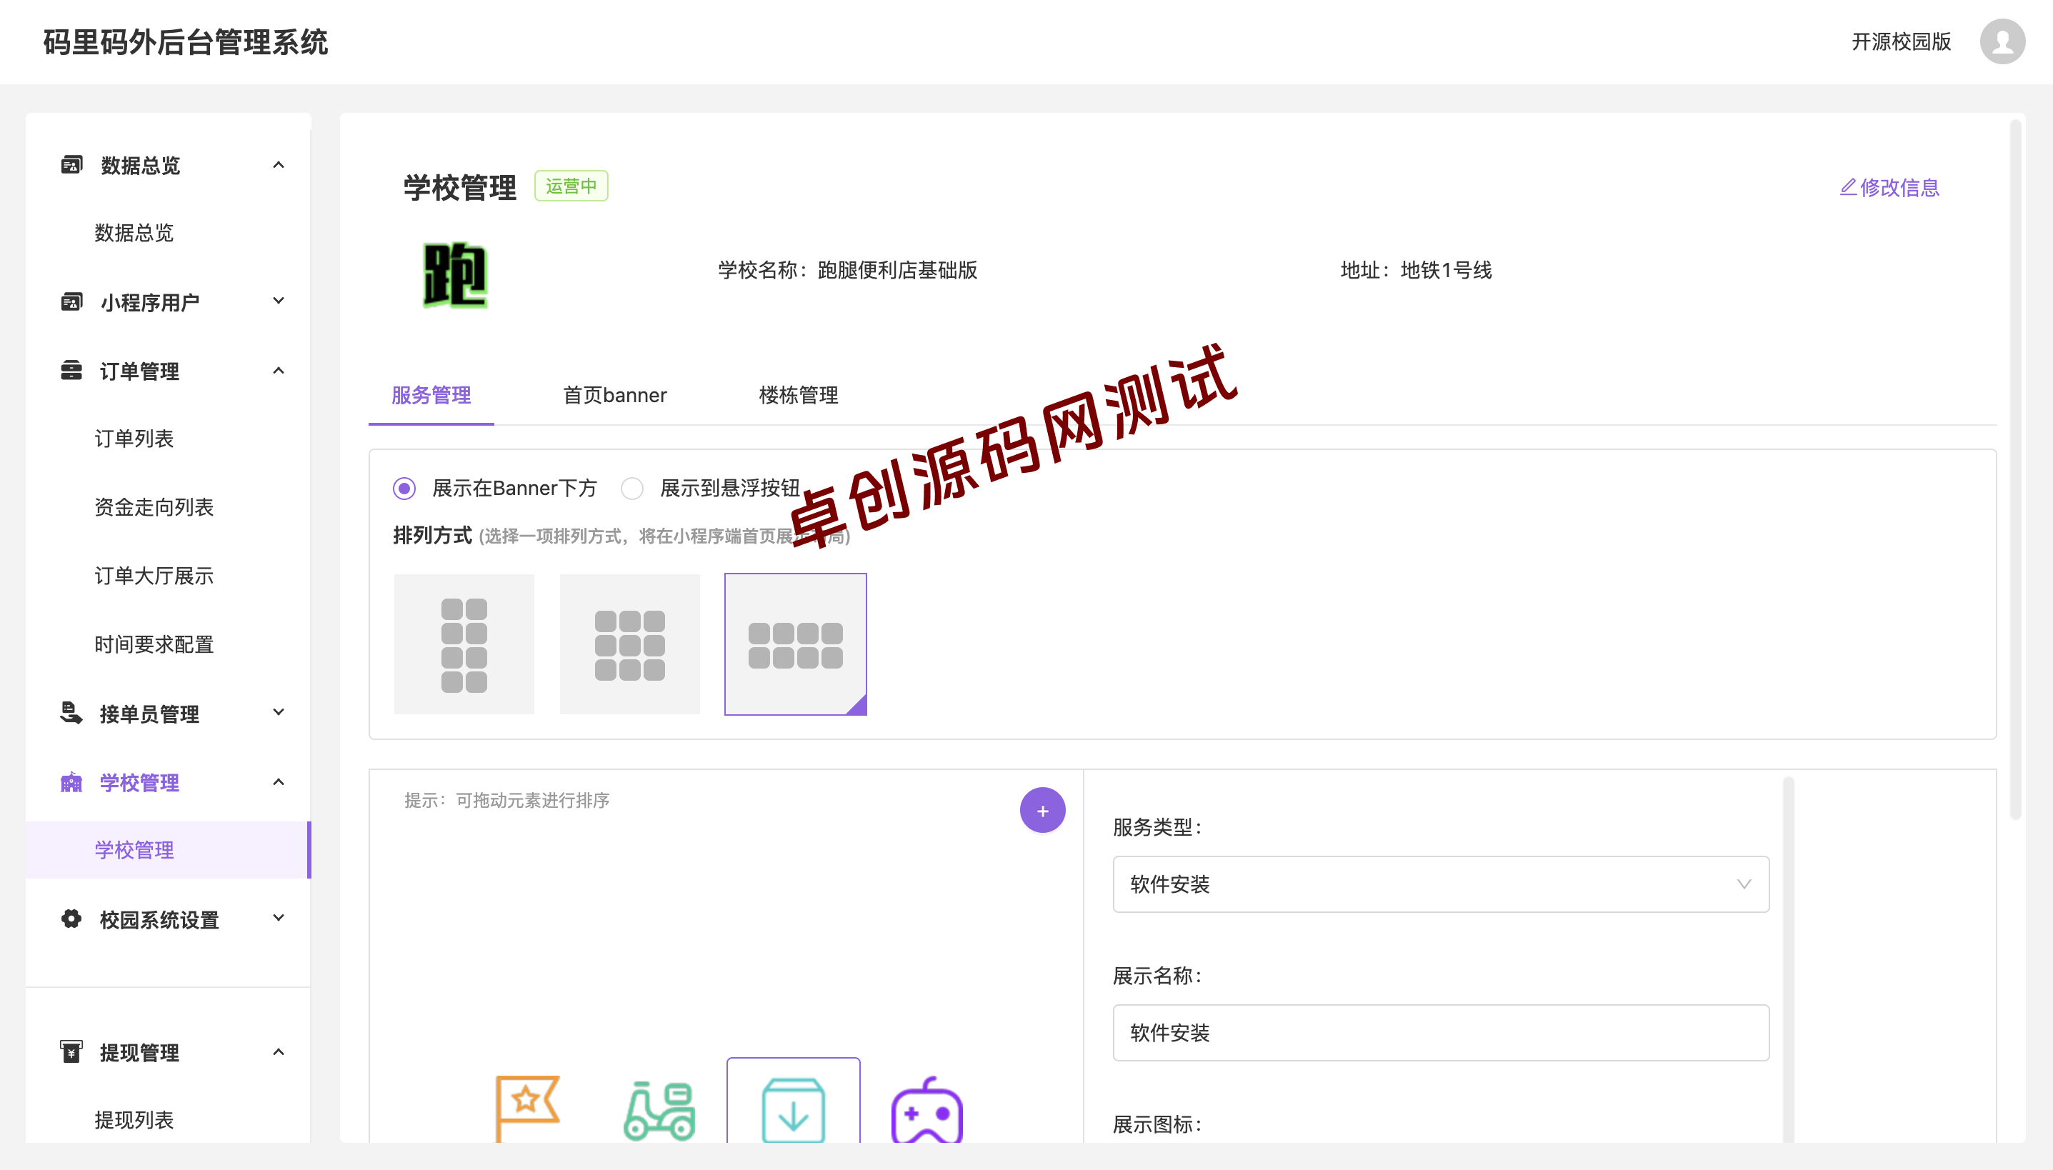Collapse the 提现管理 menu chevron
Image resolution: width=2053 pixels, height=1170 pixels.
point(279,1052)
